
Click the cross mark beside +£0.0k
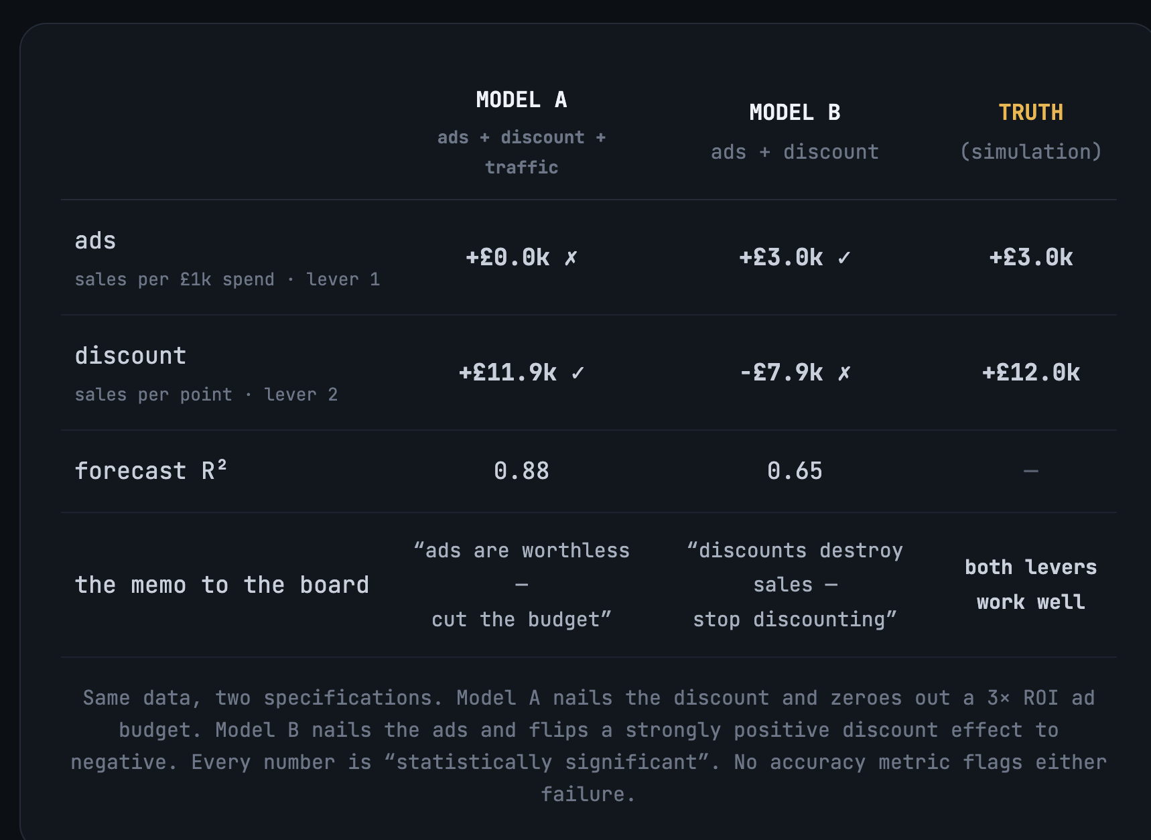571,258
